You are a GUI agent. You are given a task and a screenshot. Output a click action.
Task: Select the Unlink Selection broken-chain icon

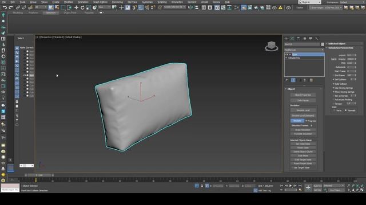pyautogui.click(x=24, y=7)
